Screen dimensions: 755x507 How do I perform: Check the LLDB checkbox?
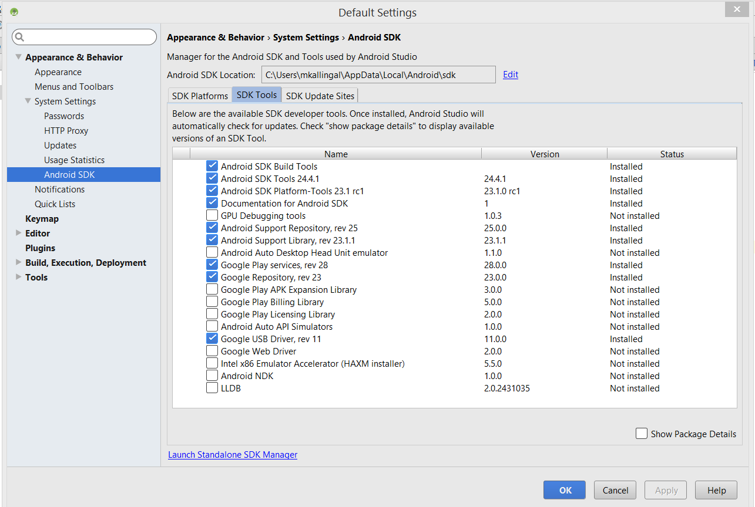(x=212, y=388)
